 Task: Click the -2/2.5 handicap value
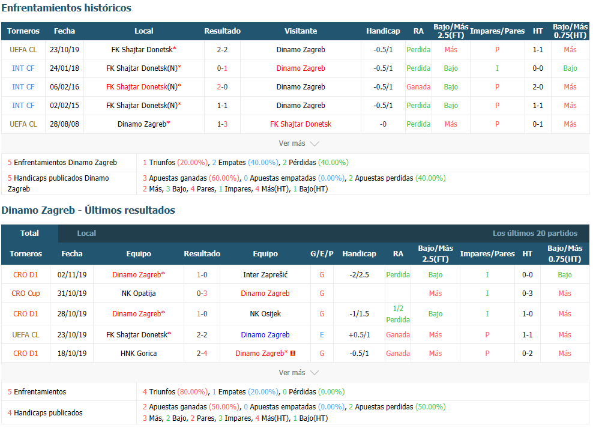click(360, 274)
